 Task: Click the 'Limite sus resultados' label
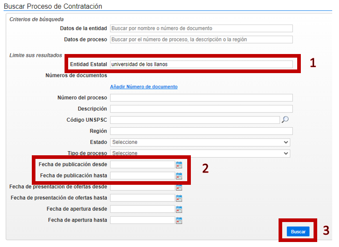[36, 55]
